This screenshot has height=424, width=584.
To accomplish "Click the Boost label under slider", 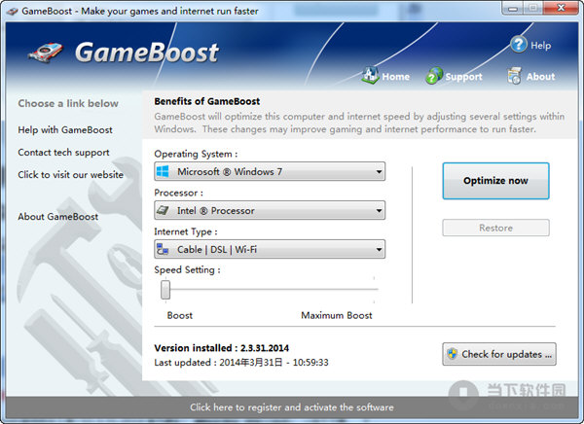I will tap(180, 316).
